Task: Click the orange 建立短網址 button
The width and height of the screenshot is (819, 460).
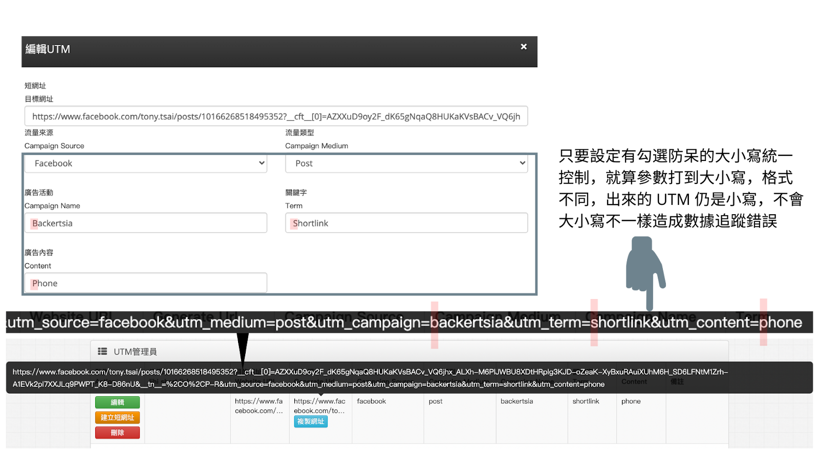Action: point(117,418)
